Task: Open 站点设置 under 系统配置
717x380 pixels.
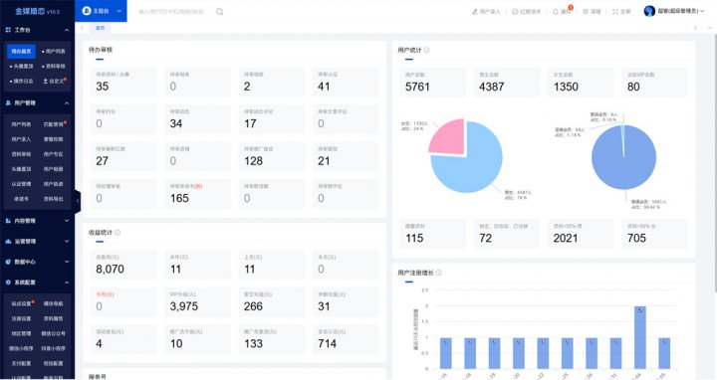Action: 22,303
